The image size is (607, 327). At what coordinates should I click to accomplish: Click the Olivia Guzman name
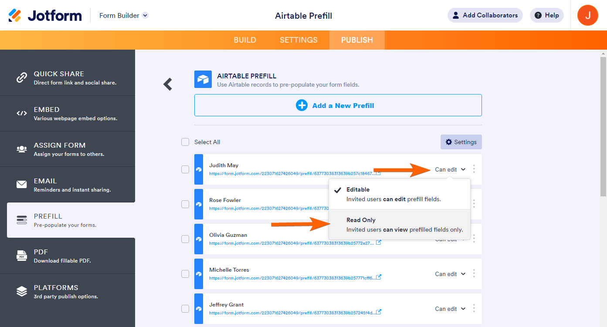(x=228, y=235)
